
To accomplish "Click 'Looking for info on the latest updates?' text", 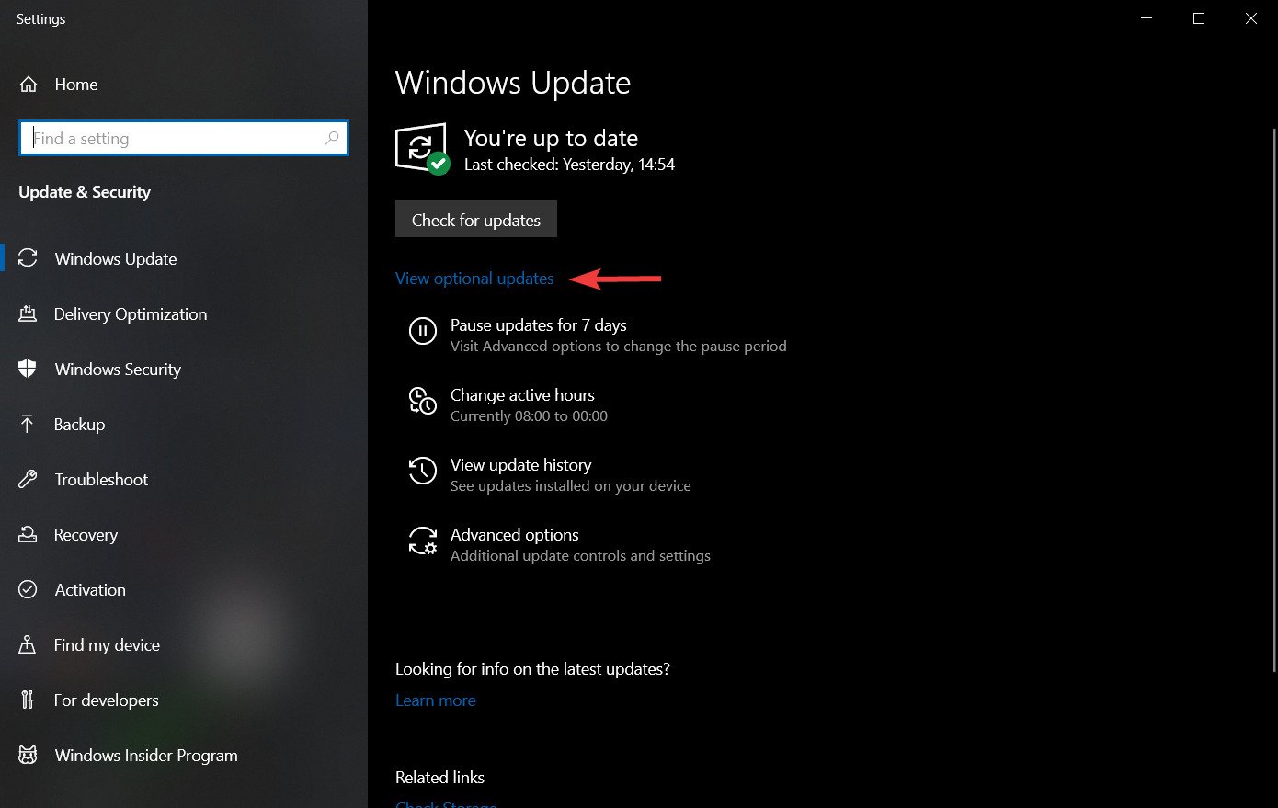I will click(x=532, y=669).
